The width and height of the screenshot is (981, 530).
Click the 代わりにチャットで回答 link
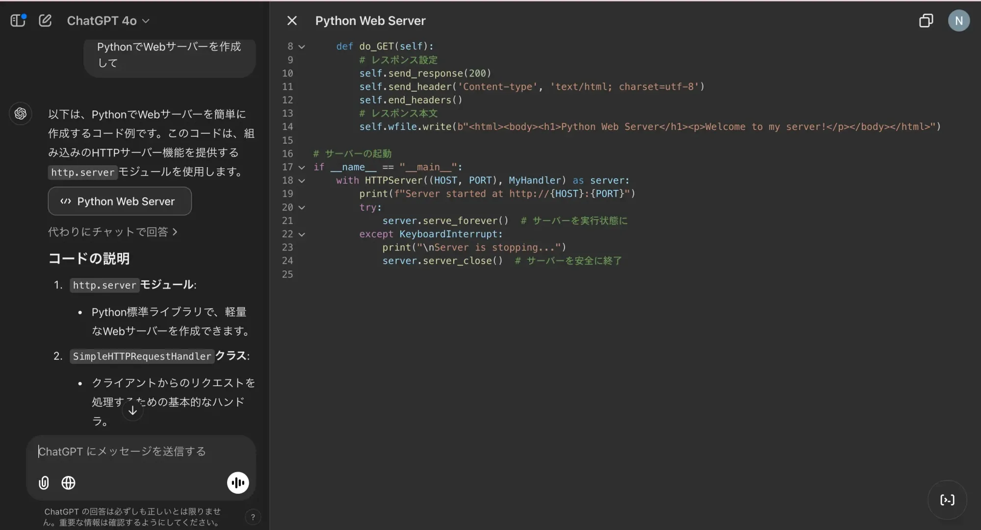(x=113, y=231)
